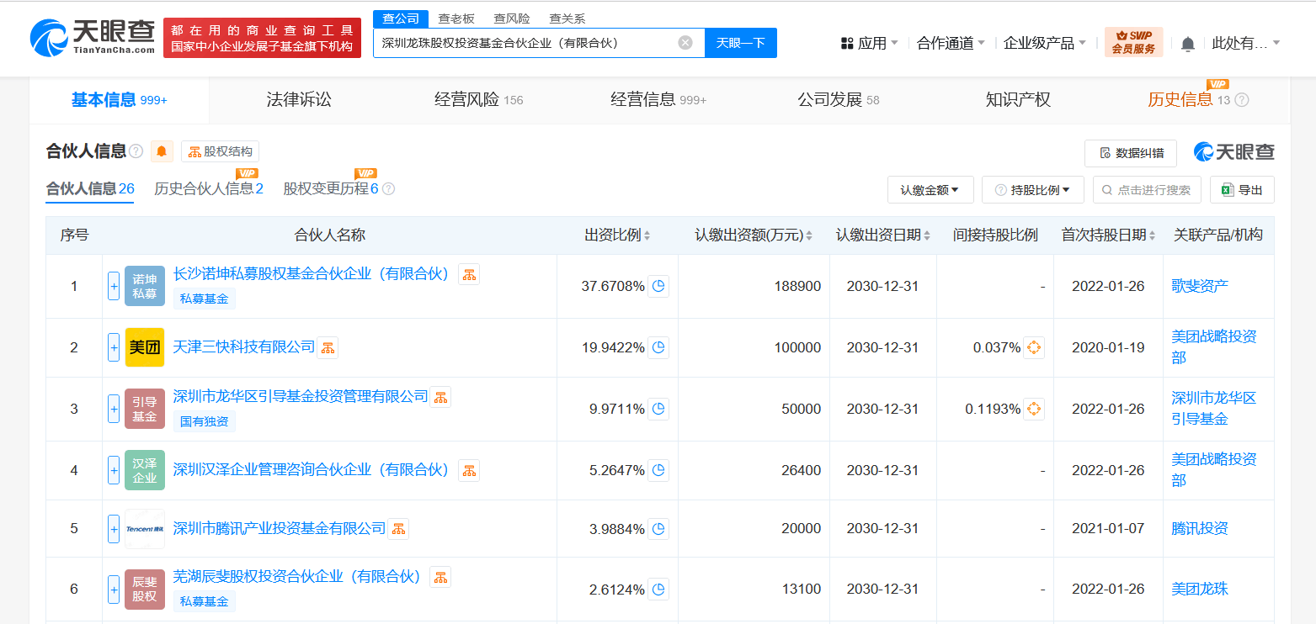Clear search box with the X icon
The image size is (1316, 624).
(x=685, y=43)
